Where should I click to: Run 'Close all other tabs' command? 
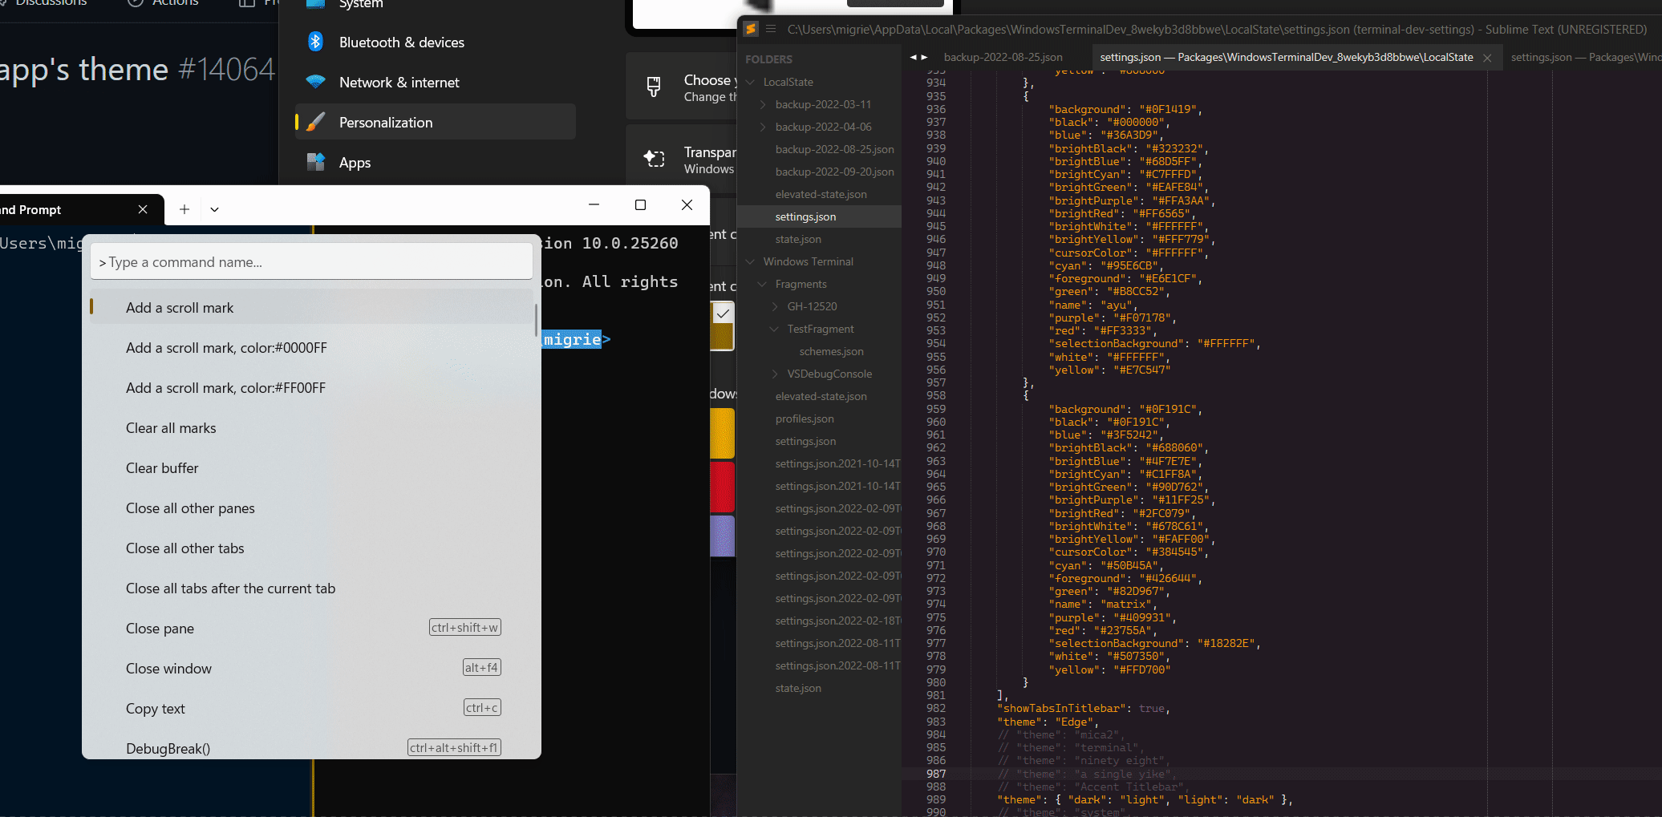tap(311, 548)
